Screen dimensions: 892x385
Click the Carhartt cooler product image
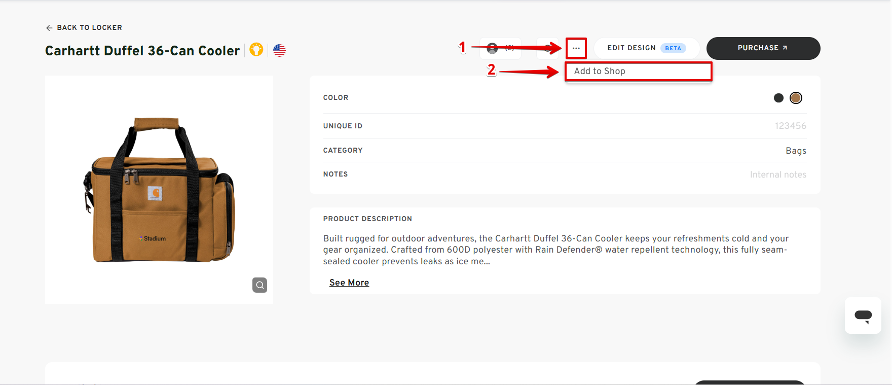coord(159,190)
